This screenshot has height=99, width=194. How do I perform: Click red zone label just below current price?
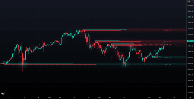[x=168, y=44]
